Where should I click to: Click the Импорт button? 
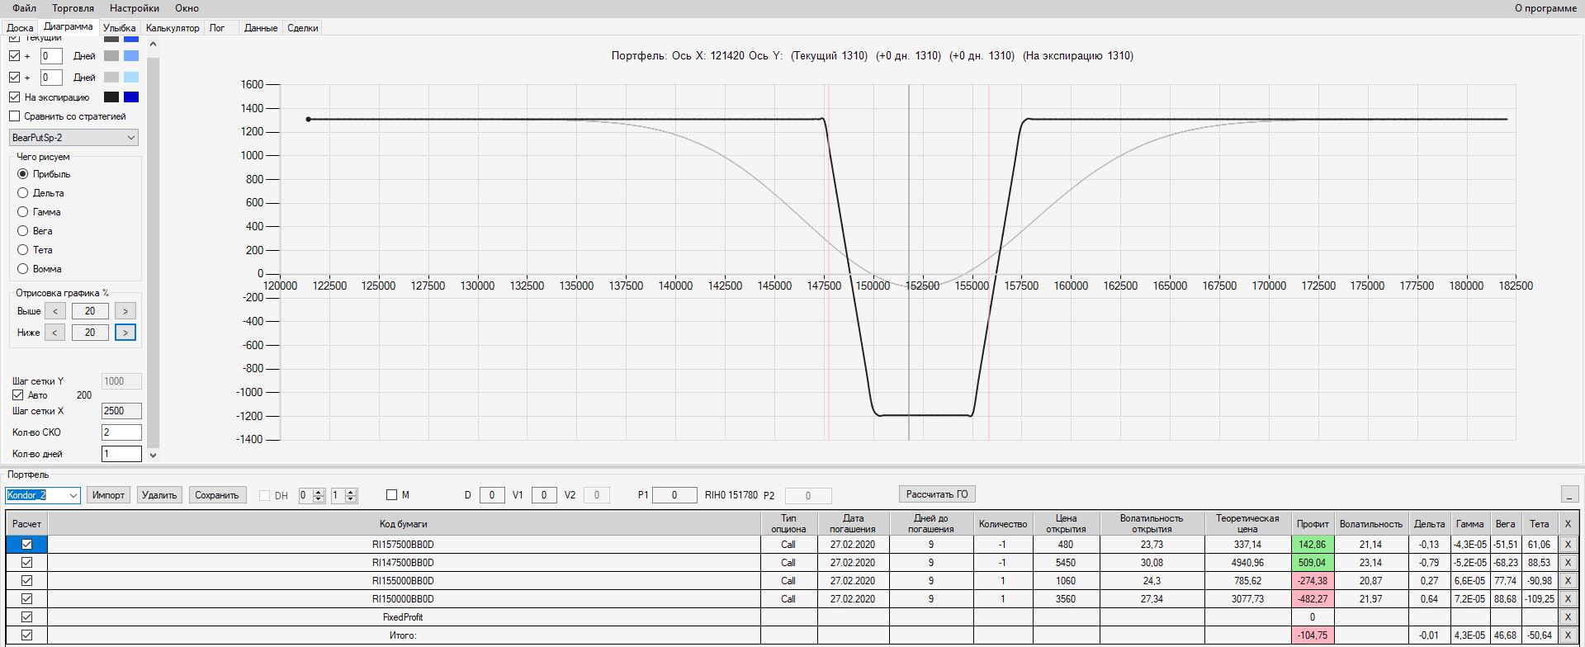[x=108, y=495]
